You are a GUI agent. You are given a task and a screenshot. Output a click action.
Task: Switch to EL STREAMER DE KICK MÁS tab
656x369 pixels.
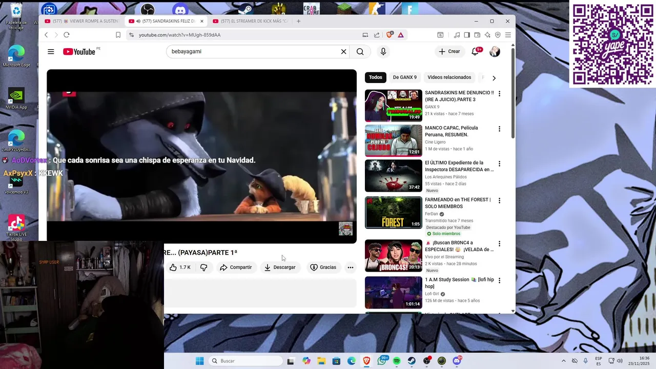pos(250,21)
